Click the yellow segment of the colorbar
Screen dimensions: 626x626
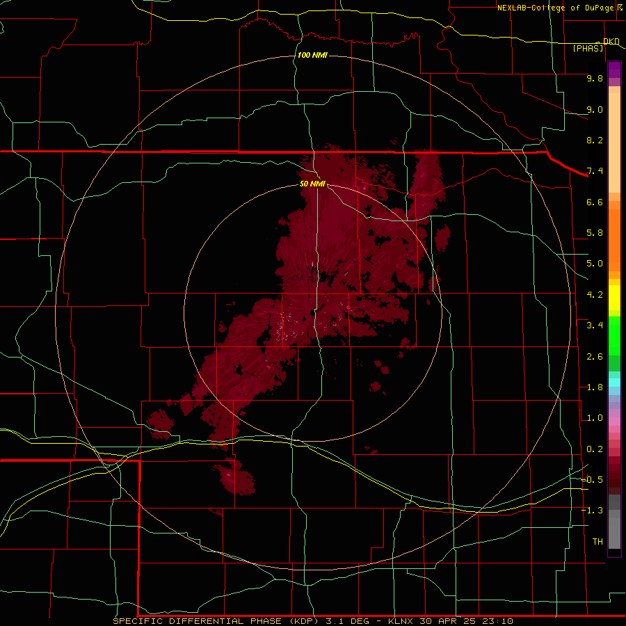[x=614, y=298]
